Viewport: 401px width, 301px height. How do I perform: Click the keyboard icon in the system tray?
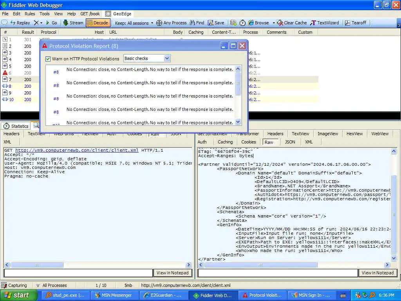coord(343,296)
